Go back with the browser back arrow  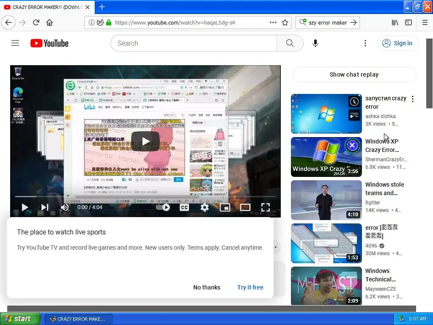point(8,22)
